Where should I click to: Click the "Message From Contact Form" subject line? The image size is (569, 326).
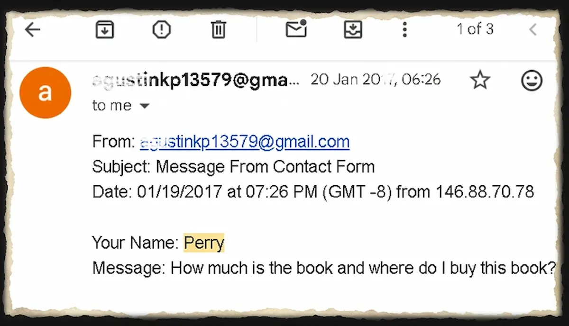[265, 167]
